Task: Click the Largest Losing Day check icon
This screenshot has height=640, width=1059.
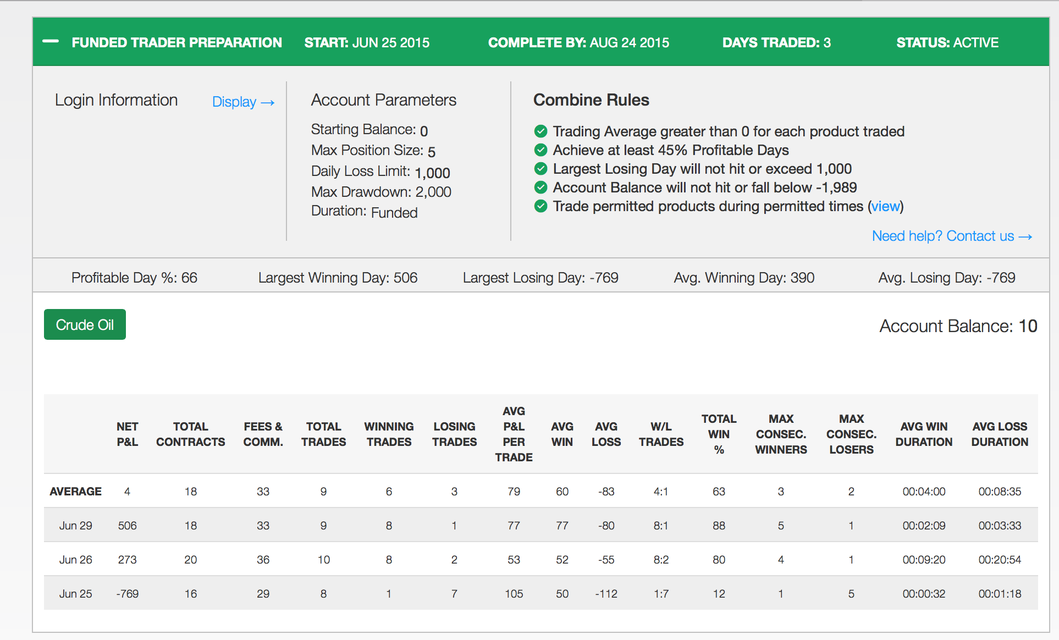Action: 540,169
